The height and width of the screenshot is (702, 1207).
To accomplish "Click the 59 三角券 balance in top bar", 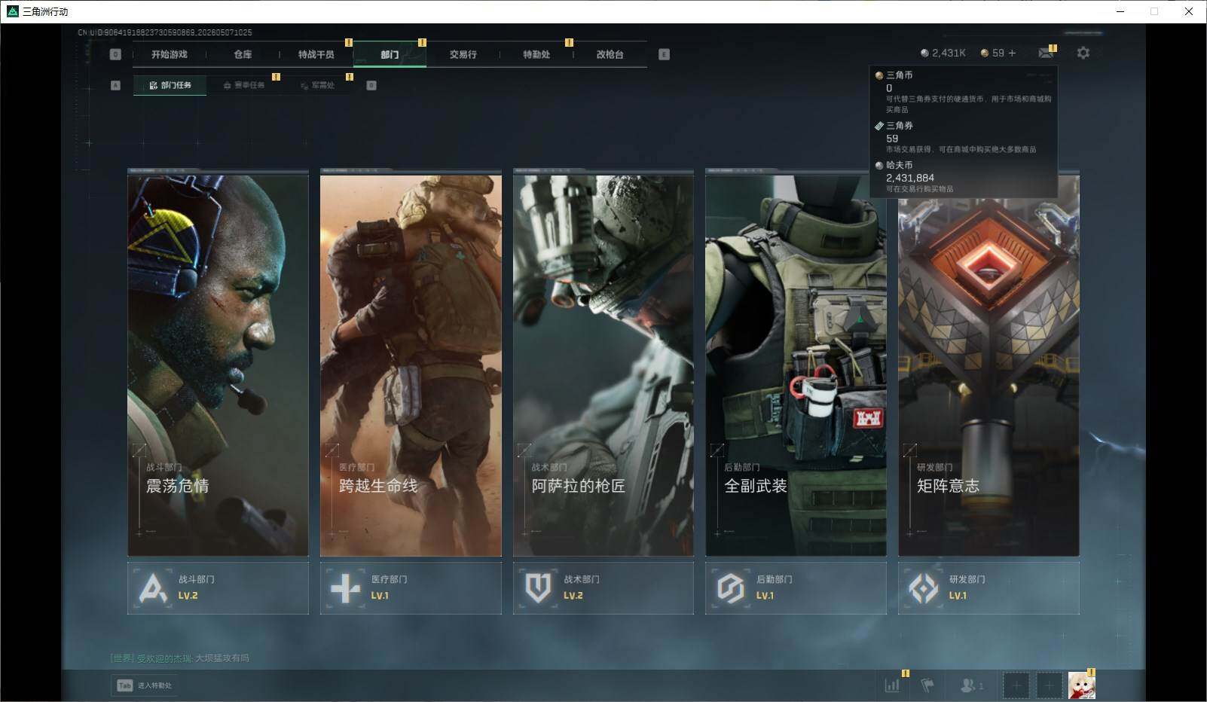I will pyautogui.click(x=998, y=53).
